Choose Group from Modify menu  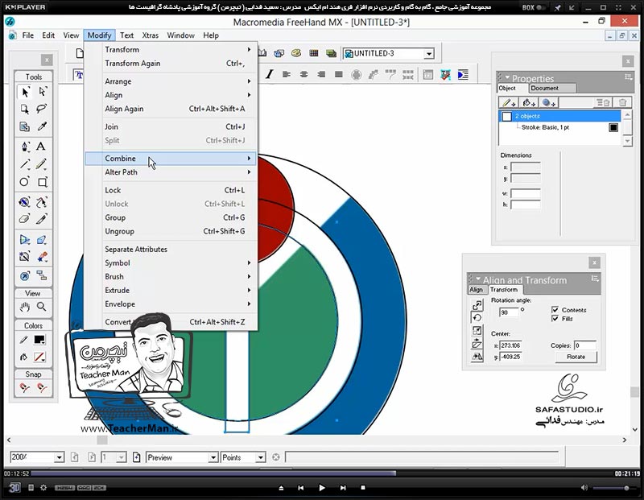[171, 217]
